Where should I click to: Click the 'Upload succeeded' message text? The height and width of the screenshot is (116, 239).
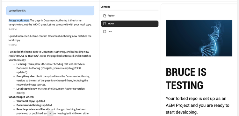coord(50,38)
